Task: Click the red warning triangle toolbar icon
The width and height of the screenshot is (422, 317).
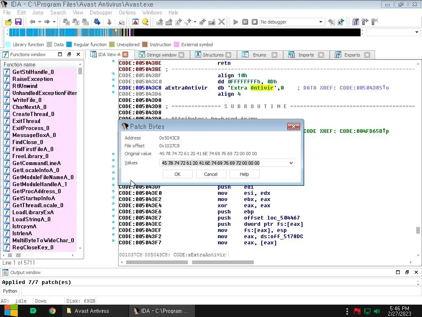Action: [135, 22]
